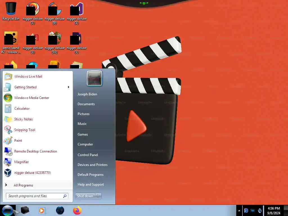Image resolution: width=288 pixels, height=216 pixels.
Task: Click the user account picture
Action: pyautogui.click(x=94, y=78)
